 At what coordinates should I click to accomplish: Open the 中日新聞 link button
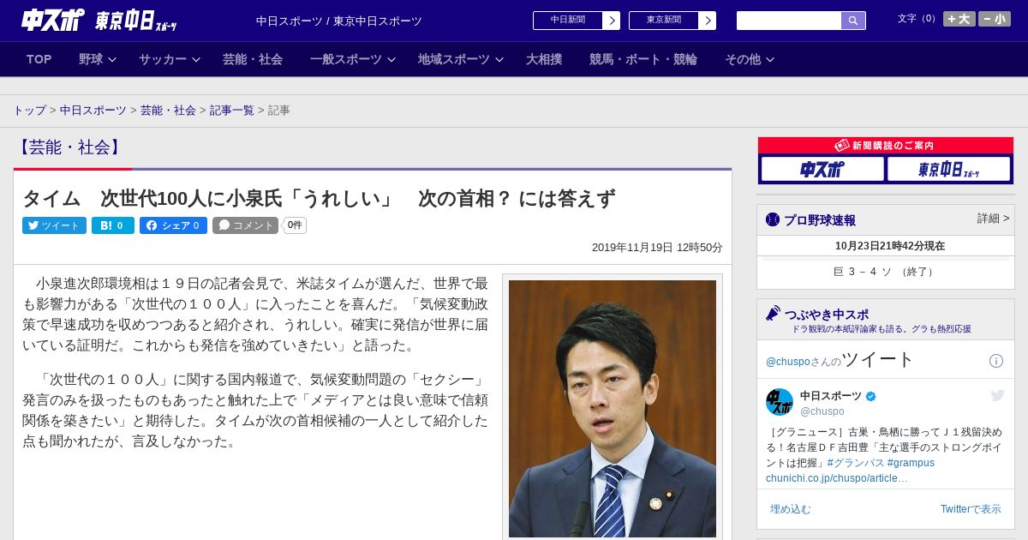pos(576,21)
